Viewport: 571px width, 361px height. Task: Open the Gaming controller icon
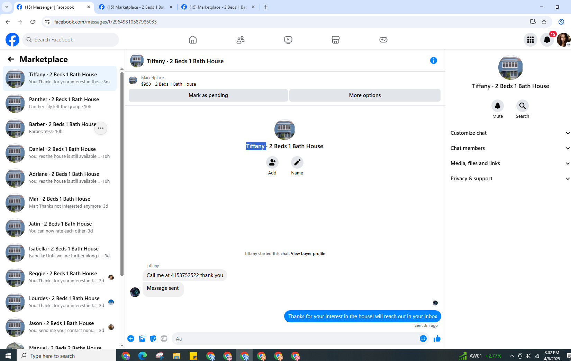pyautogui.click(x=383, y=40)
